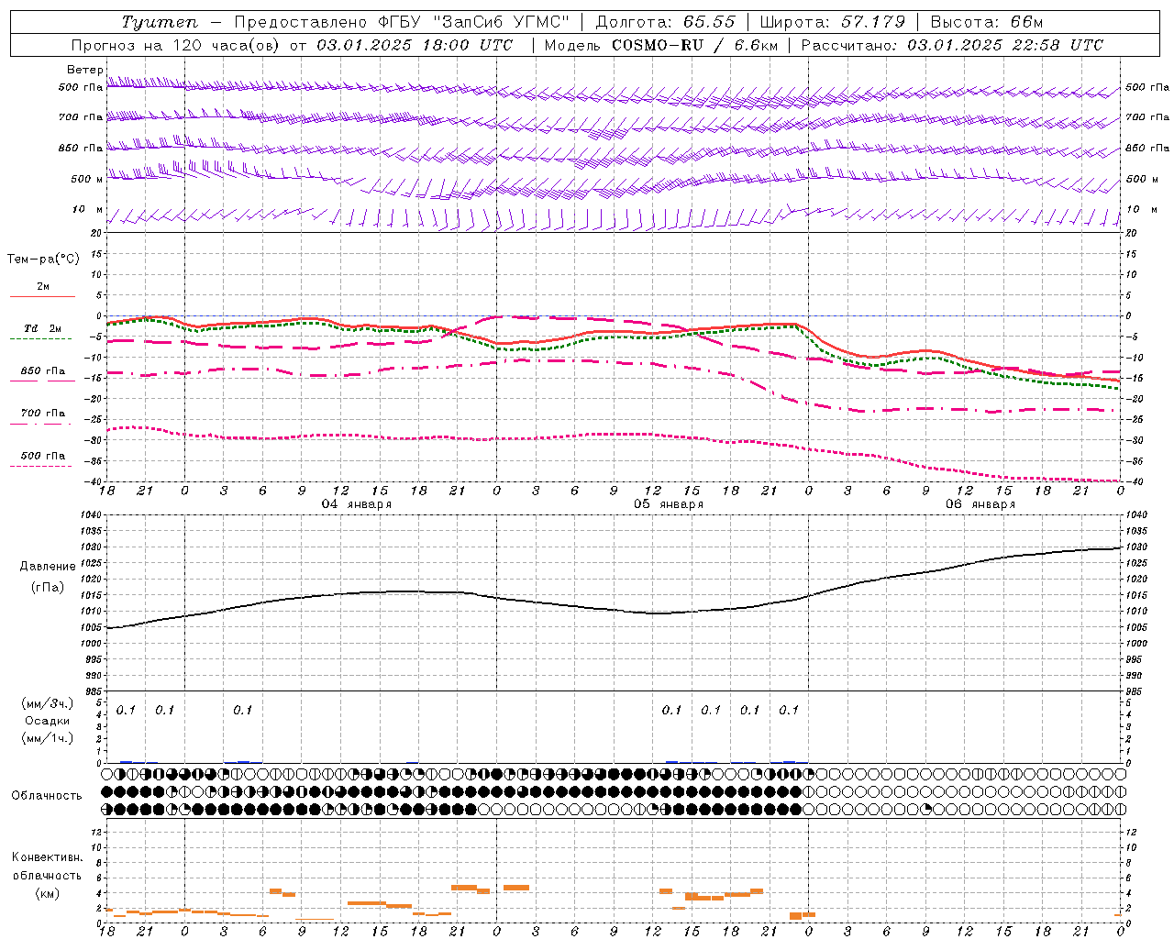Click the (мм/1ч.) precipitation unit label

47,738
